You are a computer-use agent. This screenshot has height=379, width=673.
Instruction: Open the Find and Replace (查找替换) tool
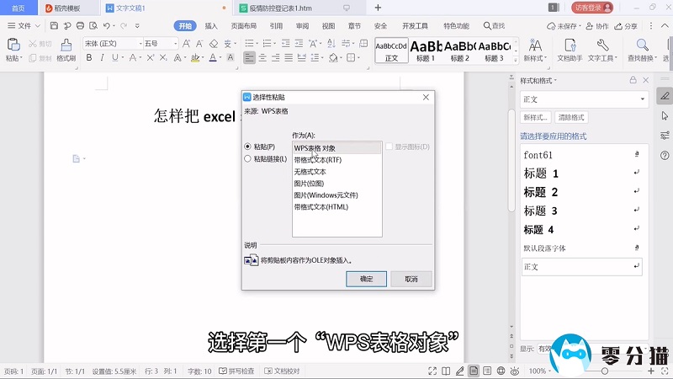(642, 45)
